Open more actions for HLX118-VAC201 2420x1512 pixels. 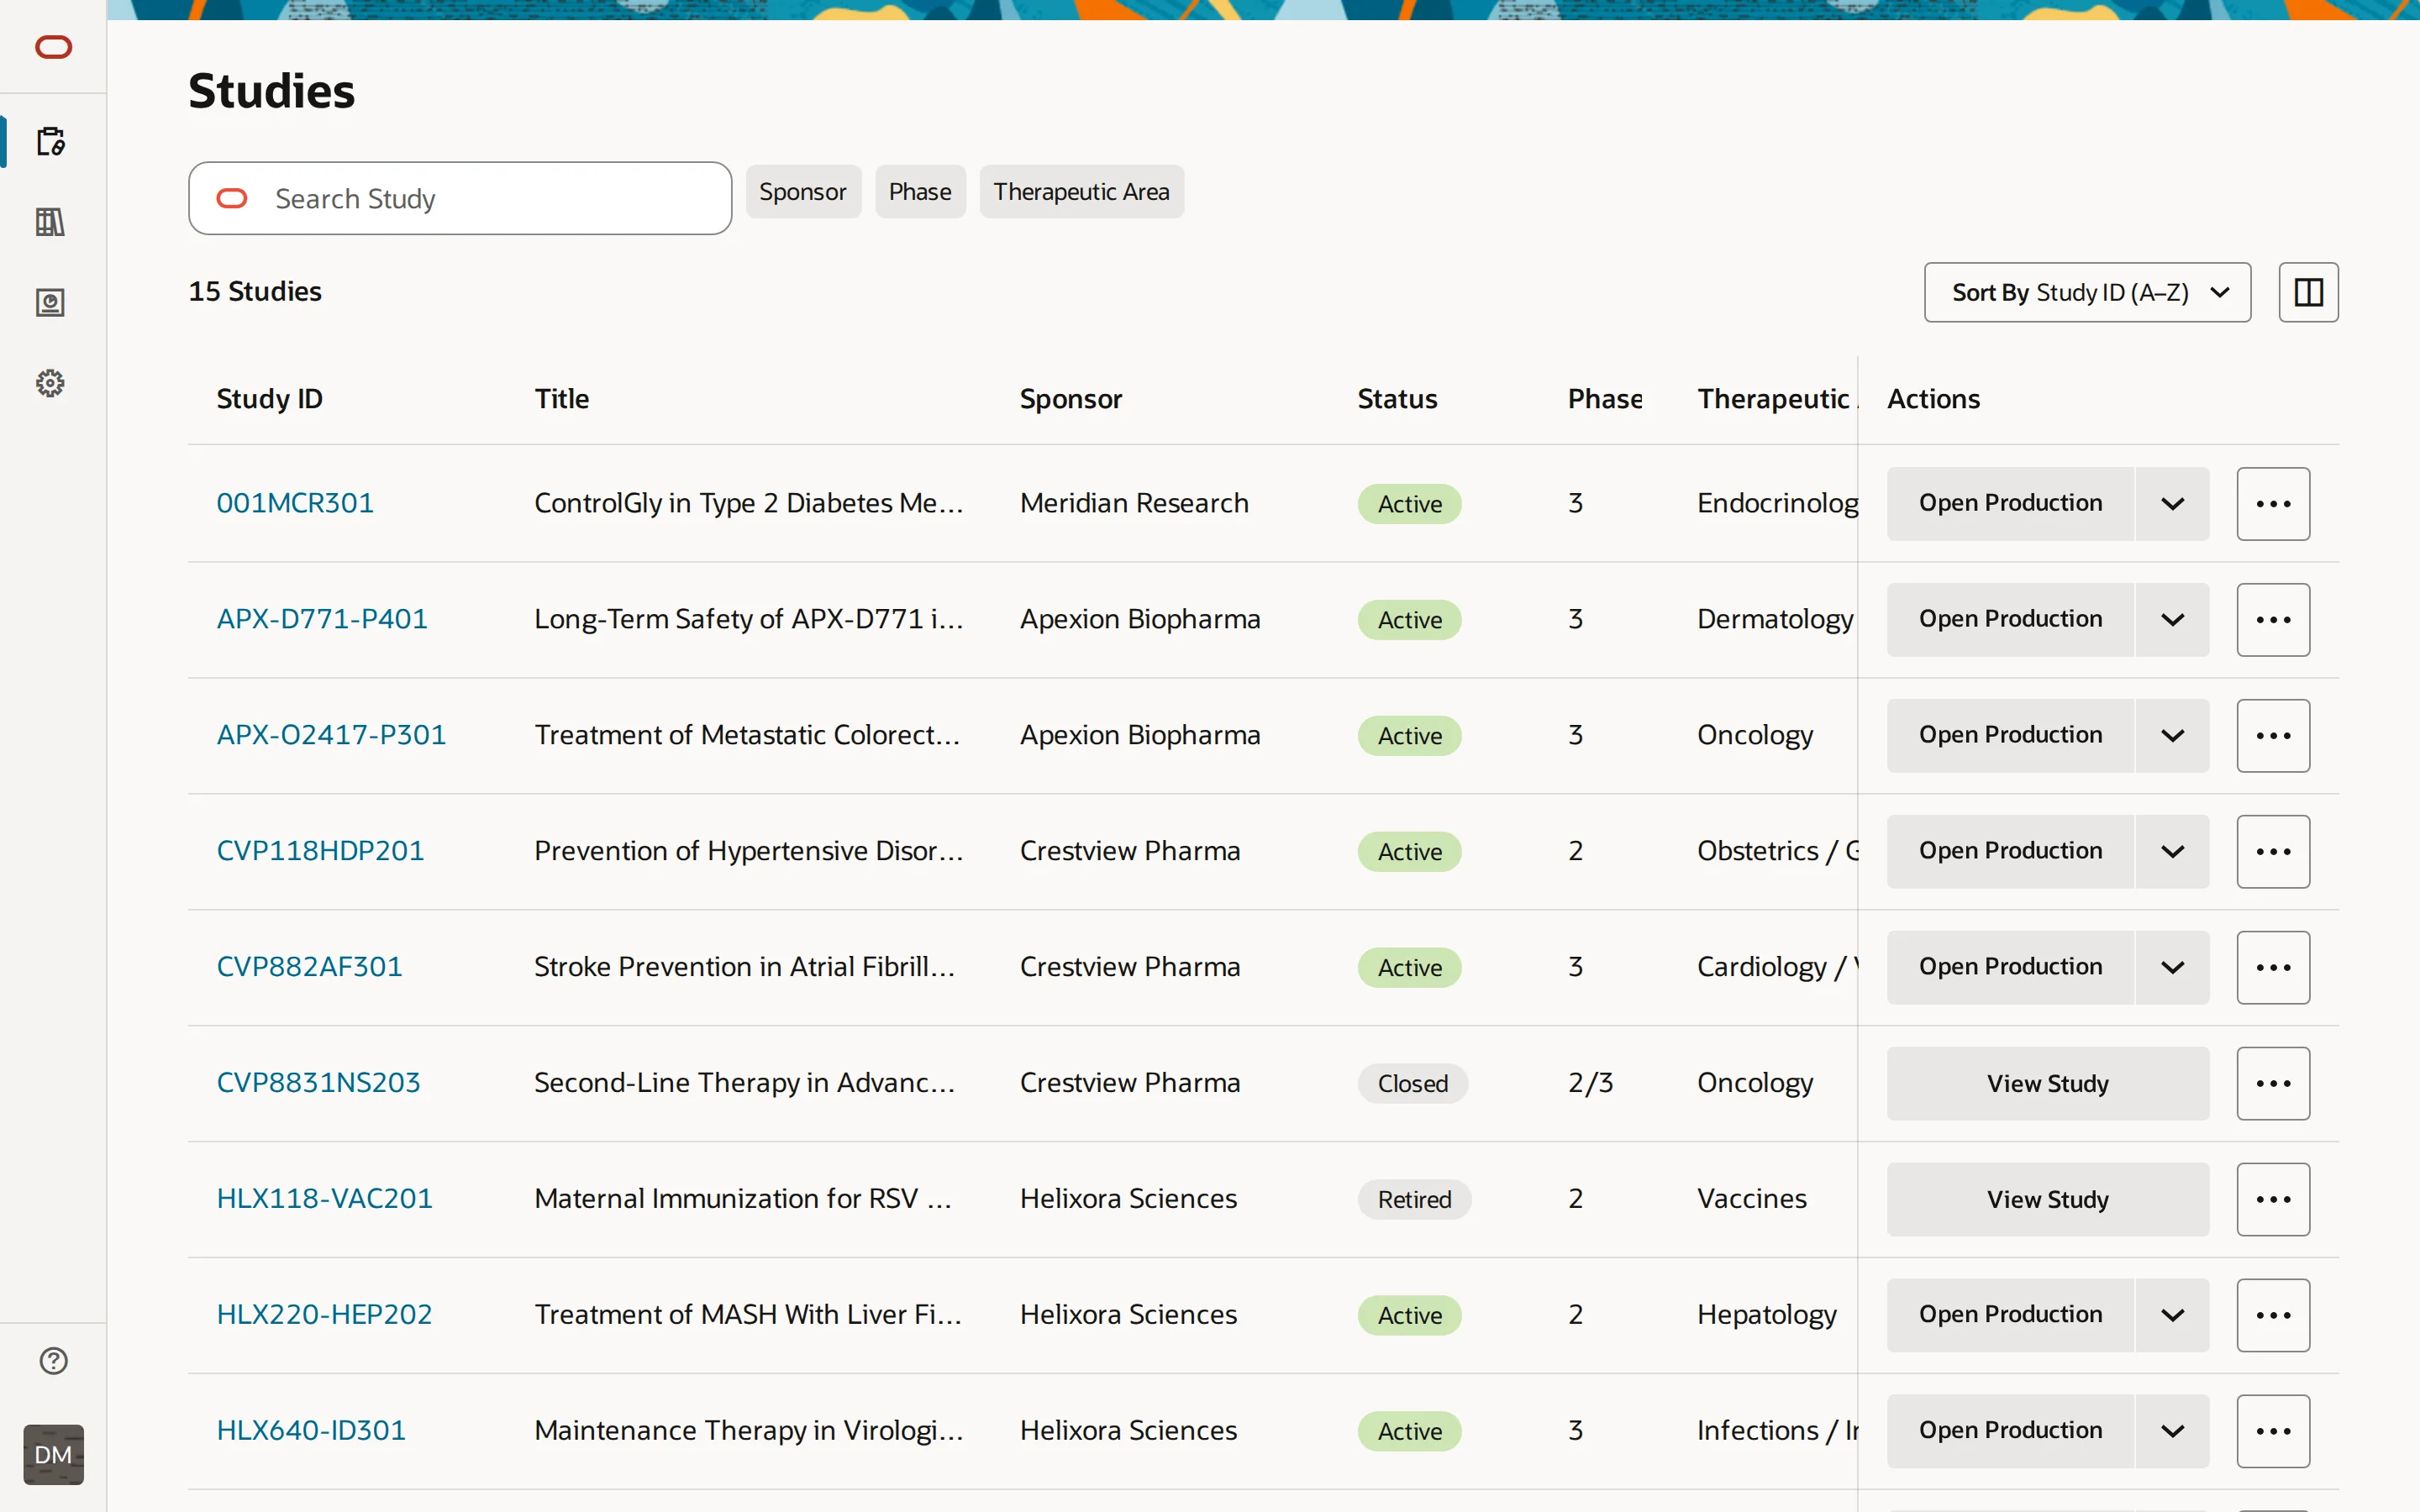[x=2273, y=1200]
